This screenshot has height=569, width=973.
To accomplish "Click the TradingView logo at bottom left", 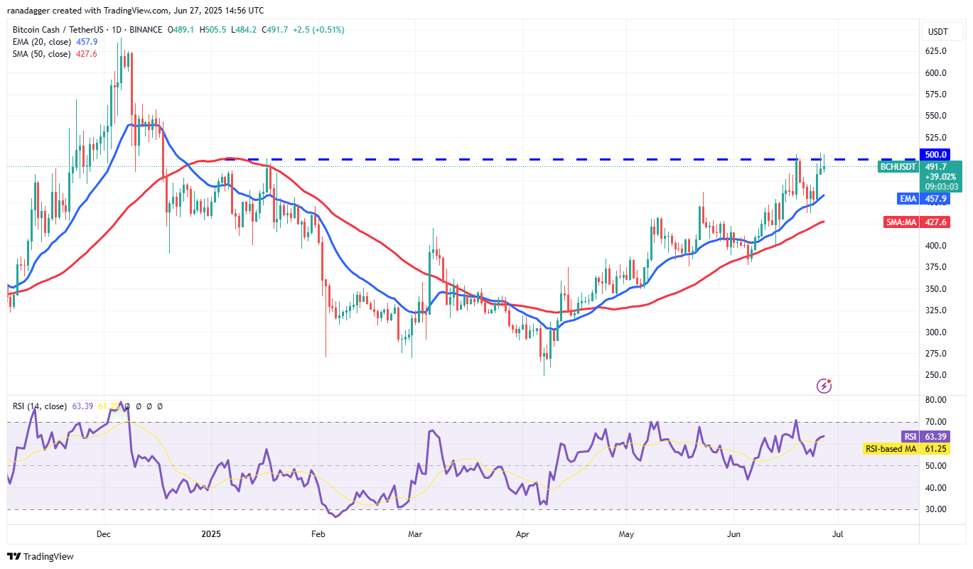I will tap(41, 556).
